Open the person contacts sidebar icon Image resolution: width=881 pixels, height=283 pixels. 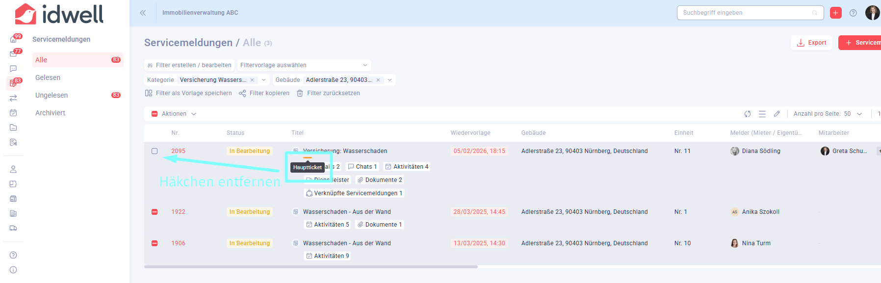13,169
